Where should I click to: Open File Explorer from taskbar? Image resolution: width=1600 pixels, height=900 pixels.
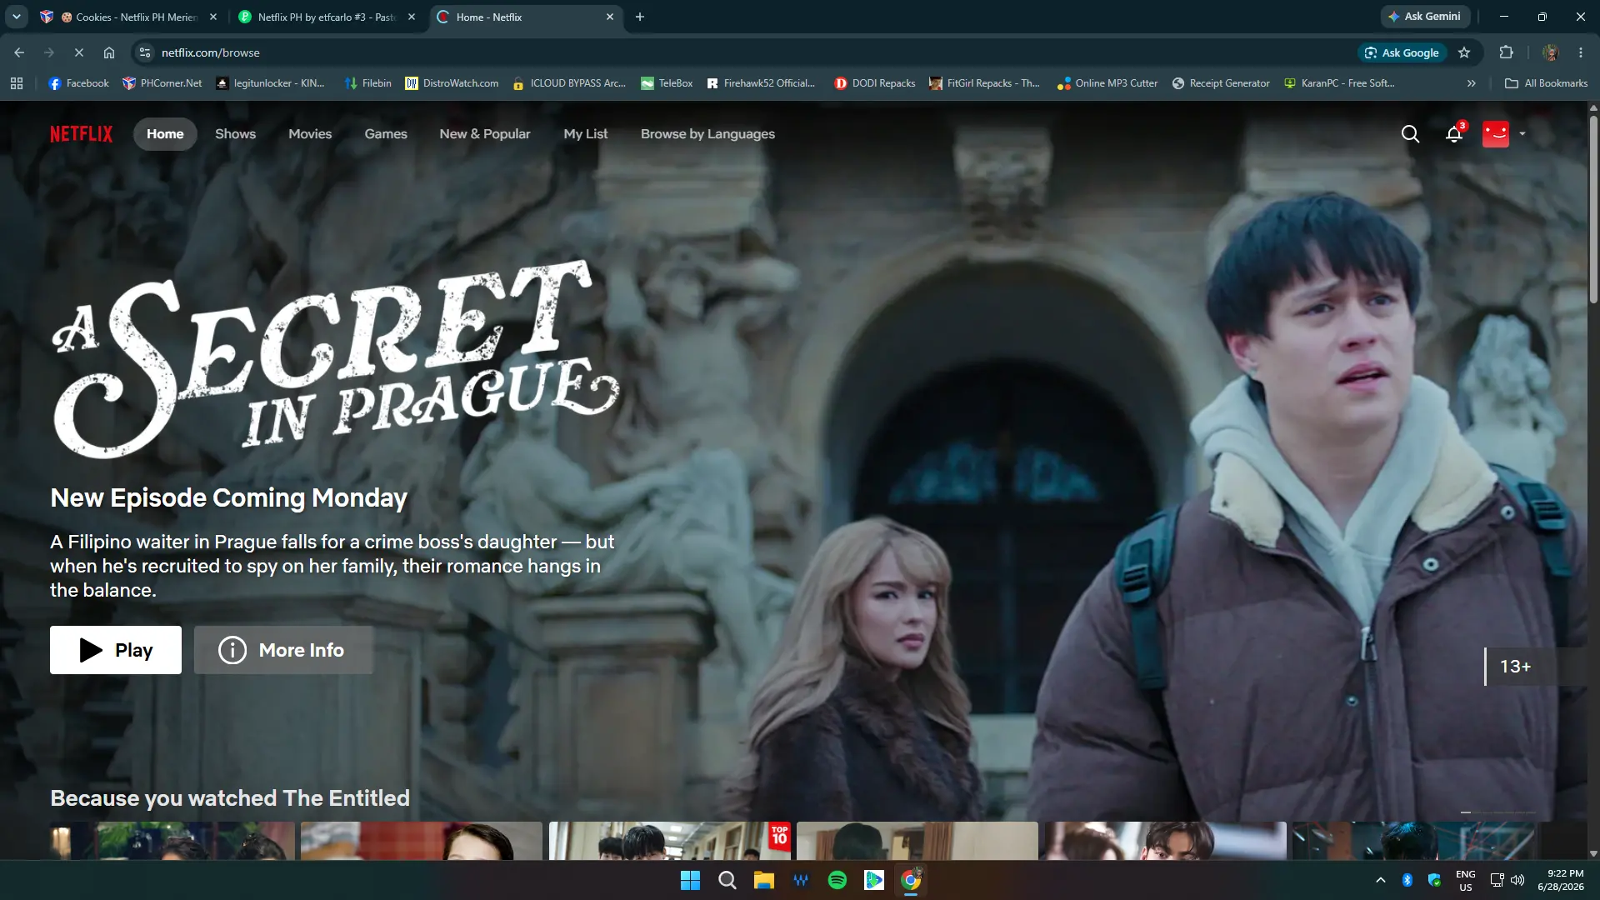pos(763,880)
